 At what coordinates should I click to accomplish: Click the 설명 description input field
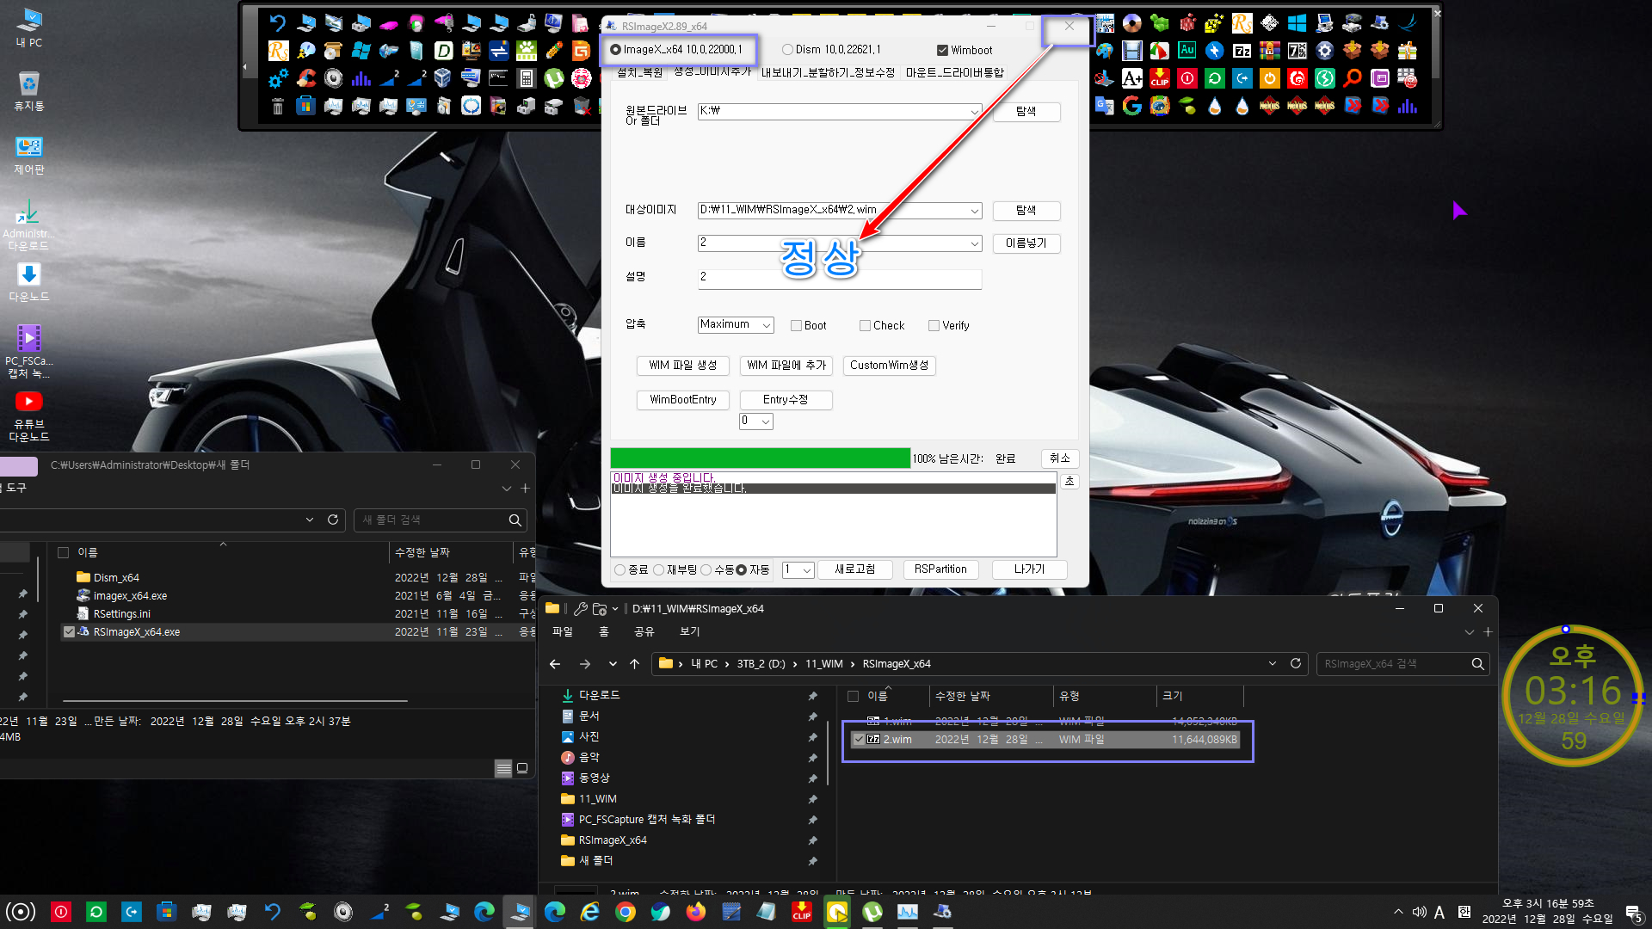point(839,278)
